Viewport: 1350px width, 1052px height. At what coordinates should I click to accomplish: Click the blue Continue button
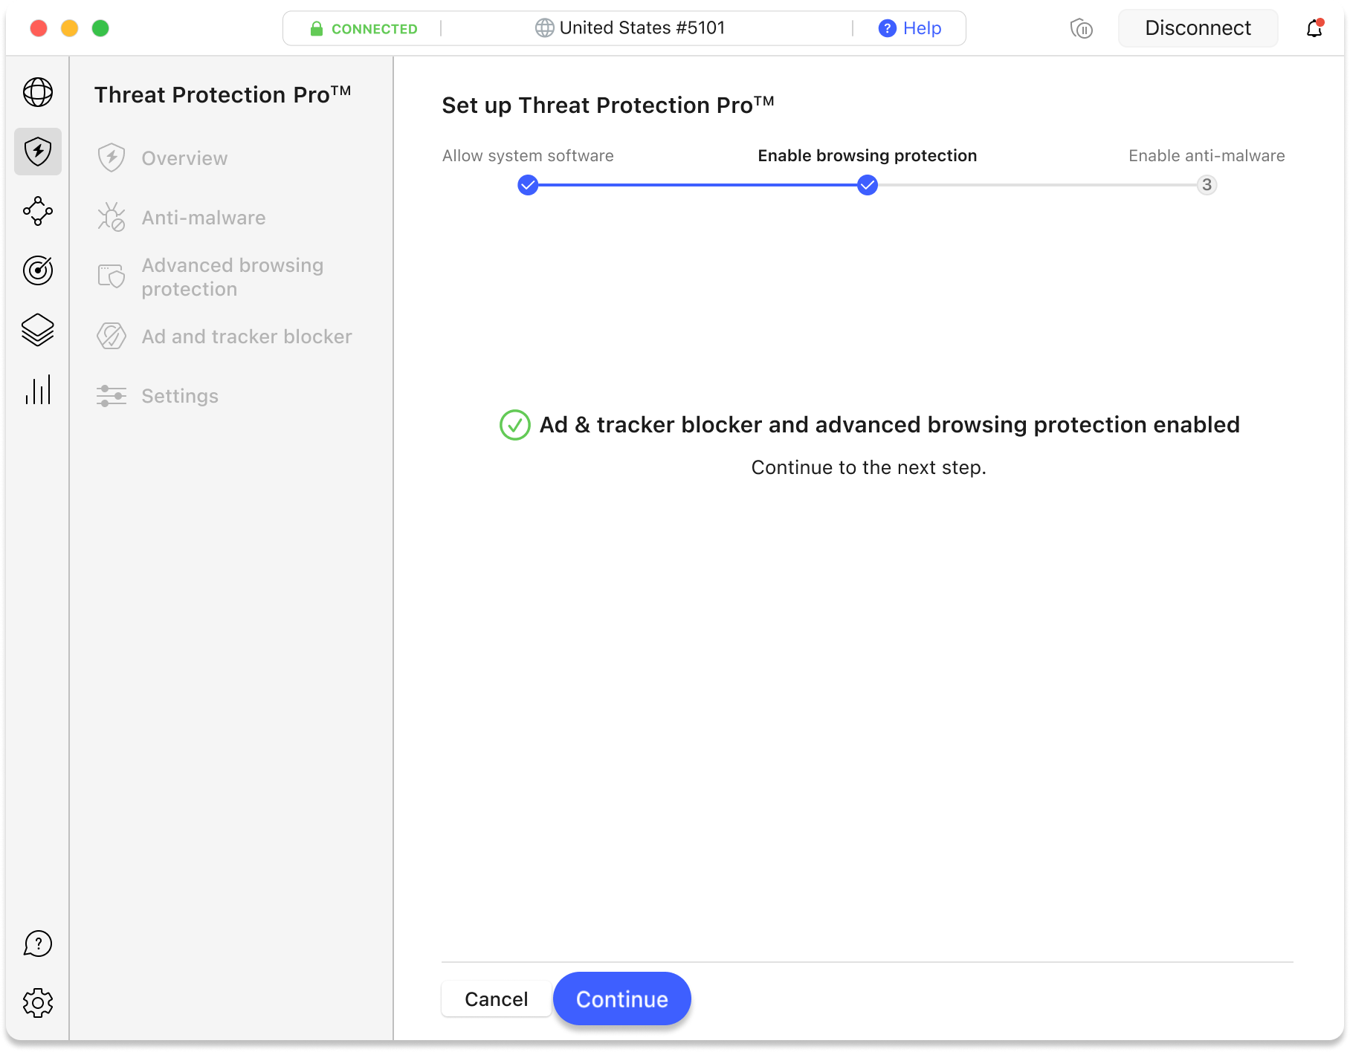(x=621, y=999)
